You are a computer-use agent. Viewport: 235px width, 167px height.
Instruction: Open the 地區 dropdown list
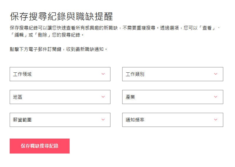pos(60,97)
